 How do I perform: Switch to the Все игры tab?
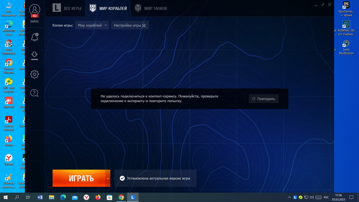click(x=67, y=8)
